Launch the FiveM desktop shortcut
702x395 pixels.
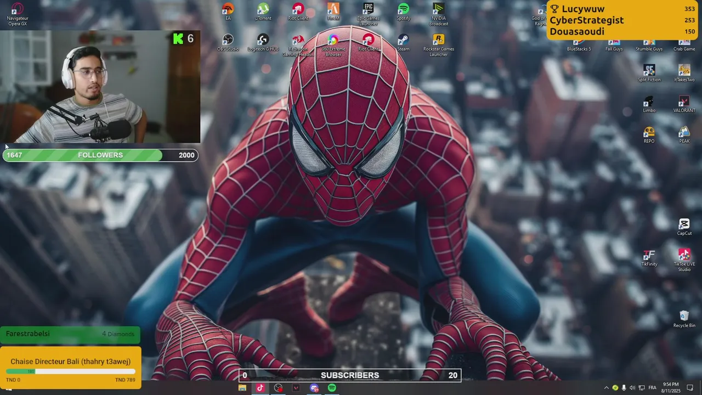coord(333,12)
